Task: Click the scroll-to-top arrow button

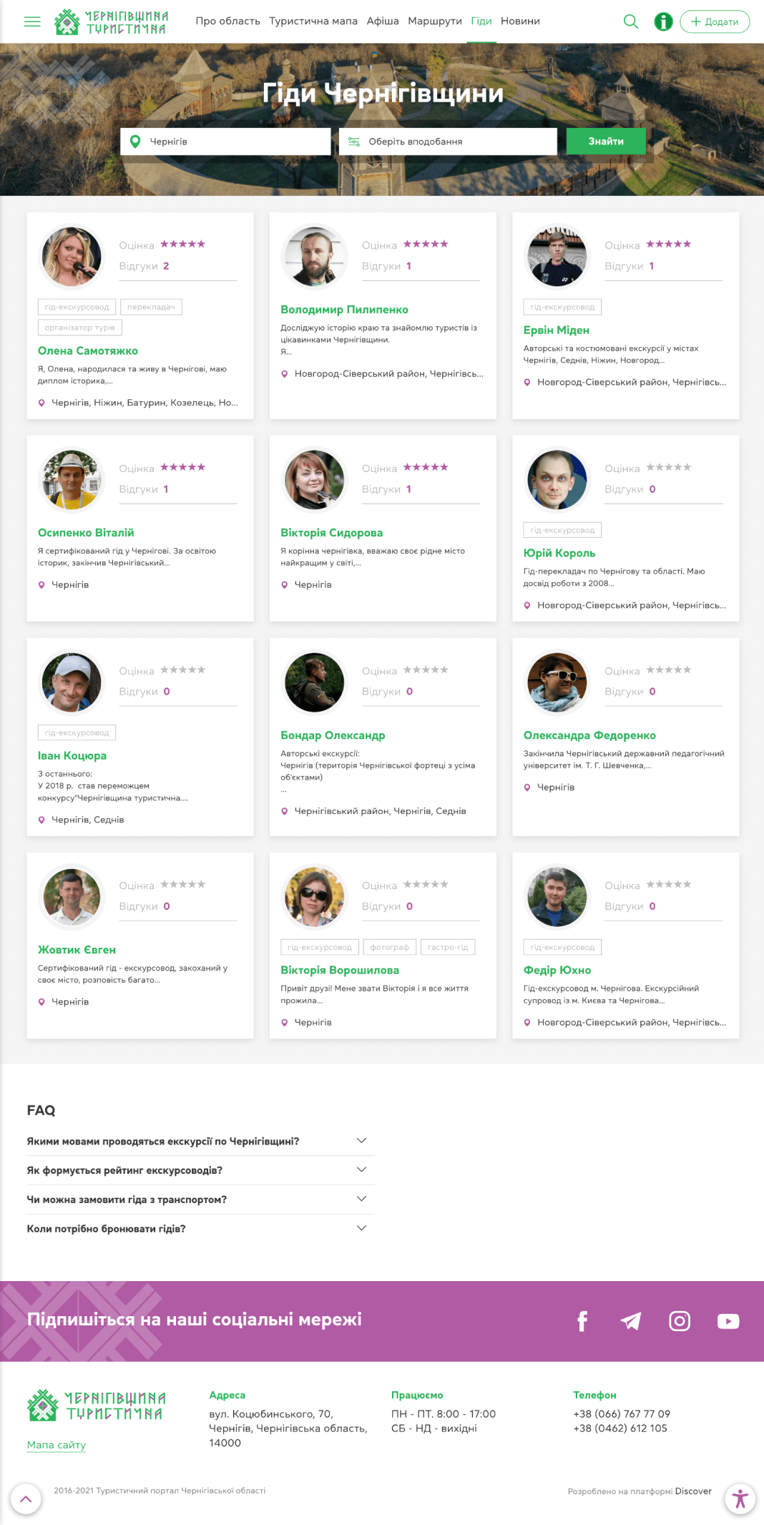Action: pos(26,1499)
